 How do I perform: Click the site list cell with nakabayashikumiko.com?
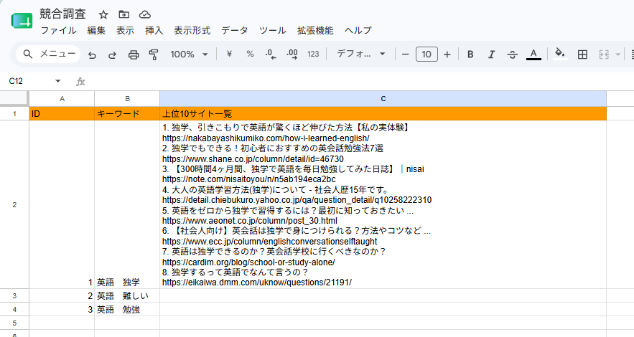coord(383,204)
